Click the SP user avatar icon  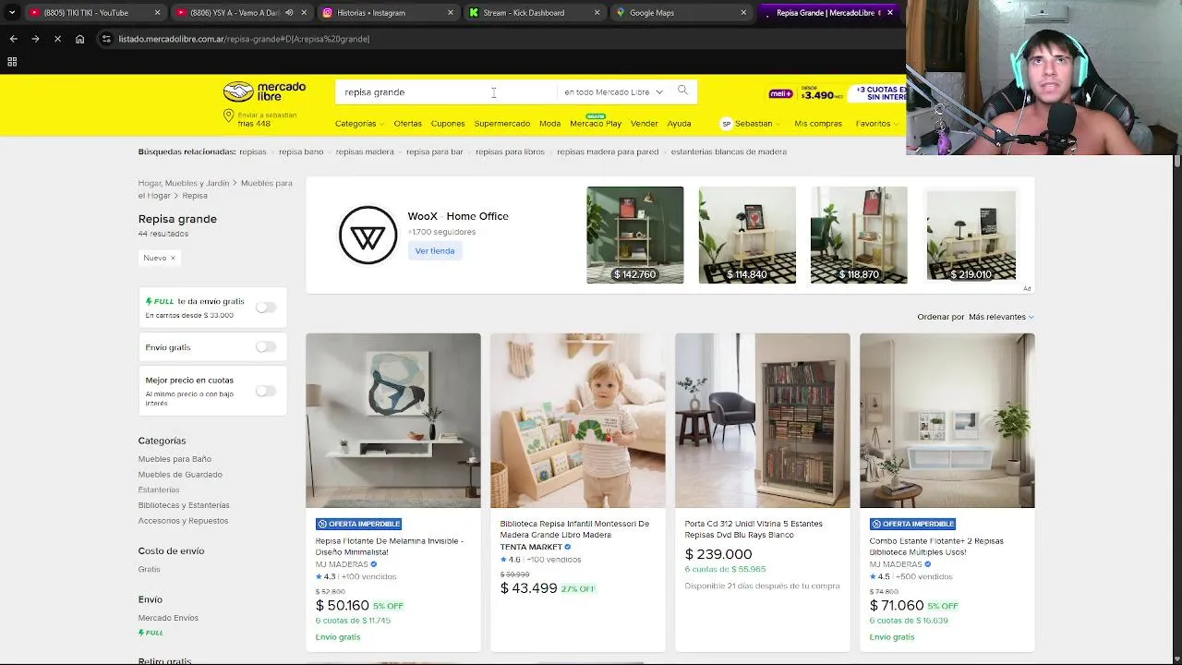pos(726,124)
